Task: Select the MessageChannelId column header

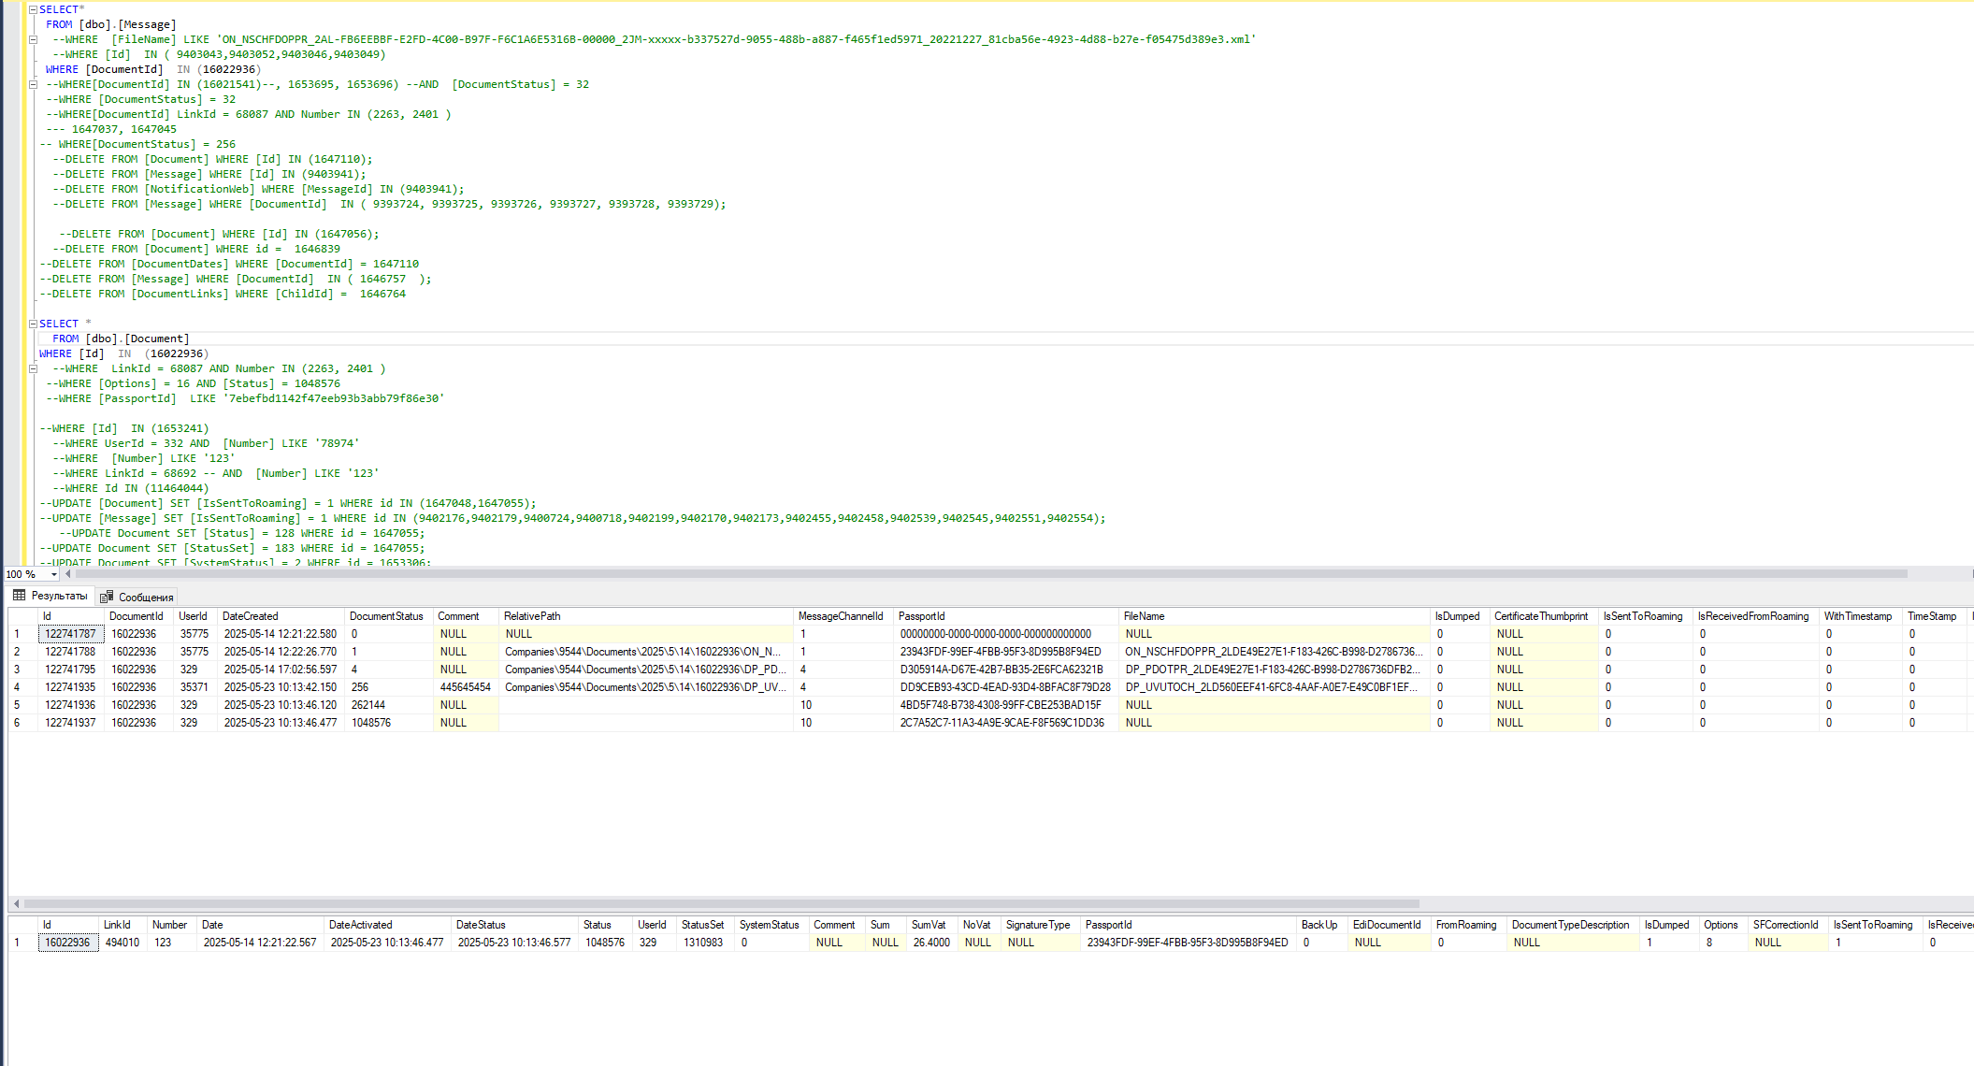Action: [841, 616]
